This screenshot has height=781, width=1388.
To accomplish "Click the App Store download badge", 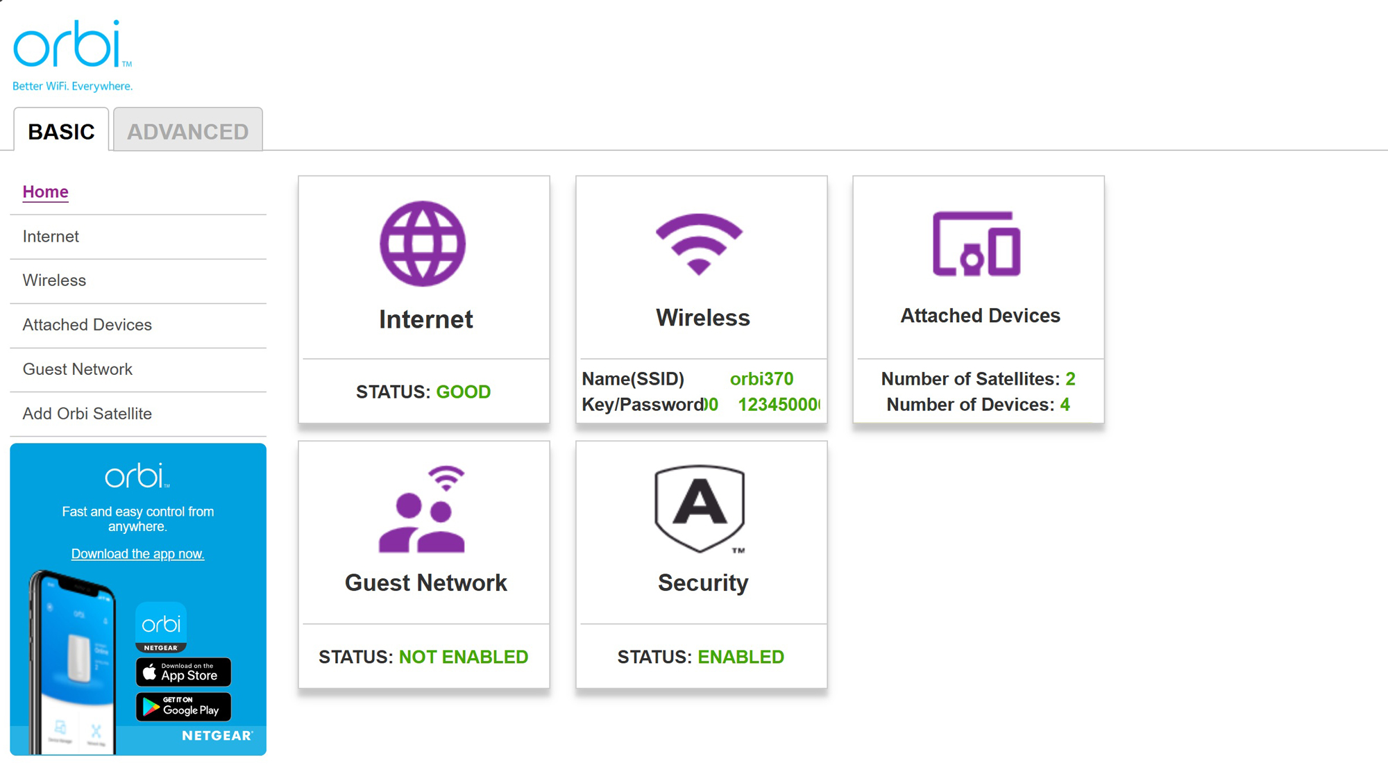I will pyautogui.click(x=183, y=672).
